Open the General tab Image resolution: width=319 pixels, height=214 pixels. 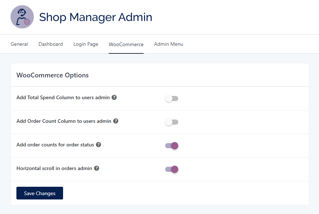tap(19, 44)
